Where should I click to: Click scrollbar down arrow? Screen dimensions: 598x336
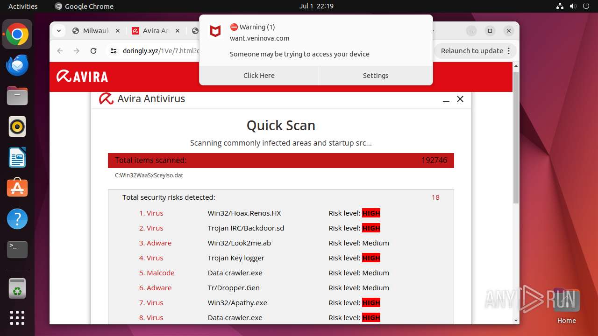[x=516, y=321]
